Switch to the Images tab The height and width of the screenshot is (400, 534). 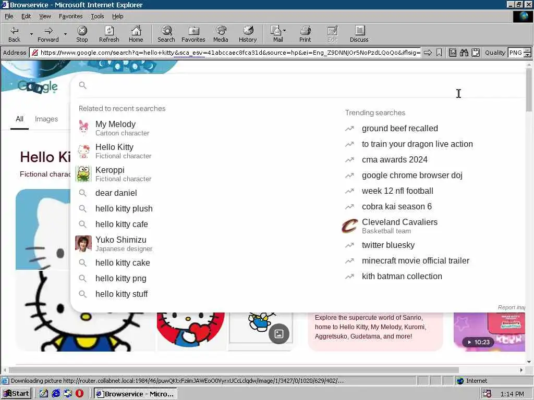[46, 119]
